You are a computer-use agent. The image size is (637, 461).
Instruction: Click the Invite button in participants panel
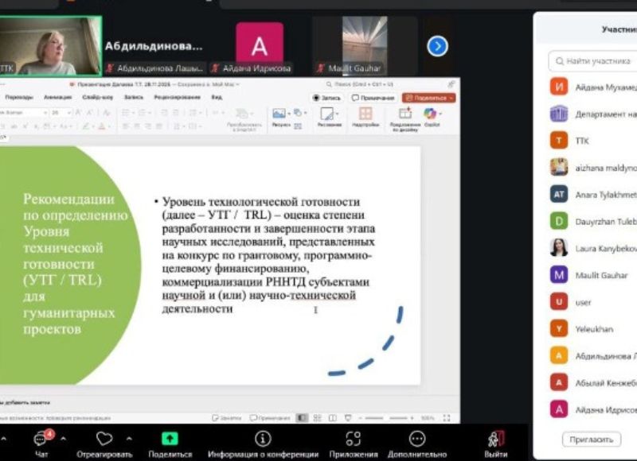591,439
